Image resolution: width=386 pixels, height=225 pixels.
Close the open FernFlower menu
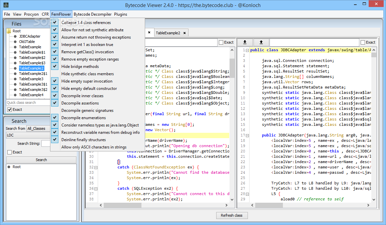tap(61, 14)
